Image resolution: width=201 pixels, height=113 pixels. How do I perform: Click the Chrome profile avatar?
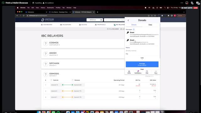pyautogui.click(x=175, y=16)
